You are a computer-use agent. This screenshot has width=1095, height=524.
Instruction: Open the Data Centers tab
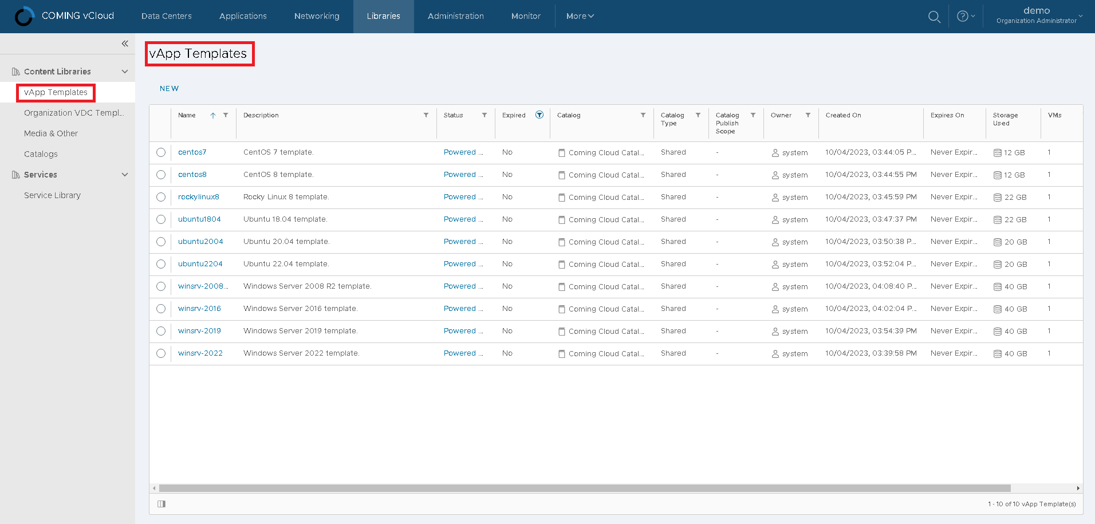(166, 17)
